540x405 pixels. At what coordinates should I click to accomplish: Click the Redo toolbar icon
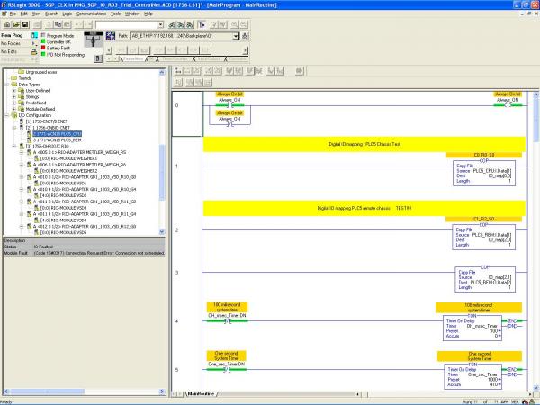pos(88,24)
